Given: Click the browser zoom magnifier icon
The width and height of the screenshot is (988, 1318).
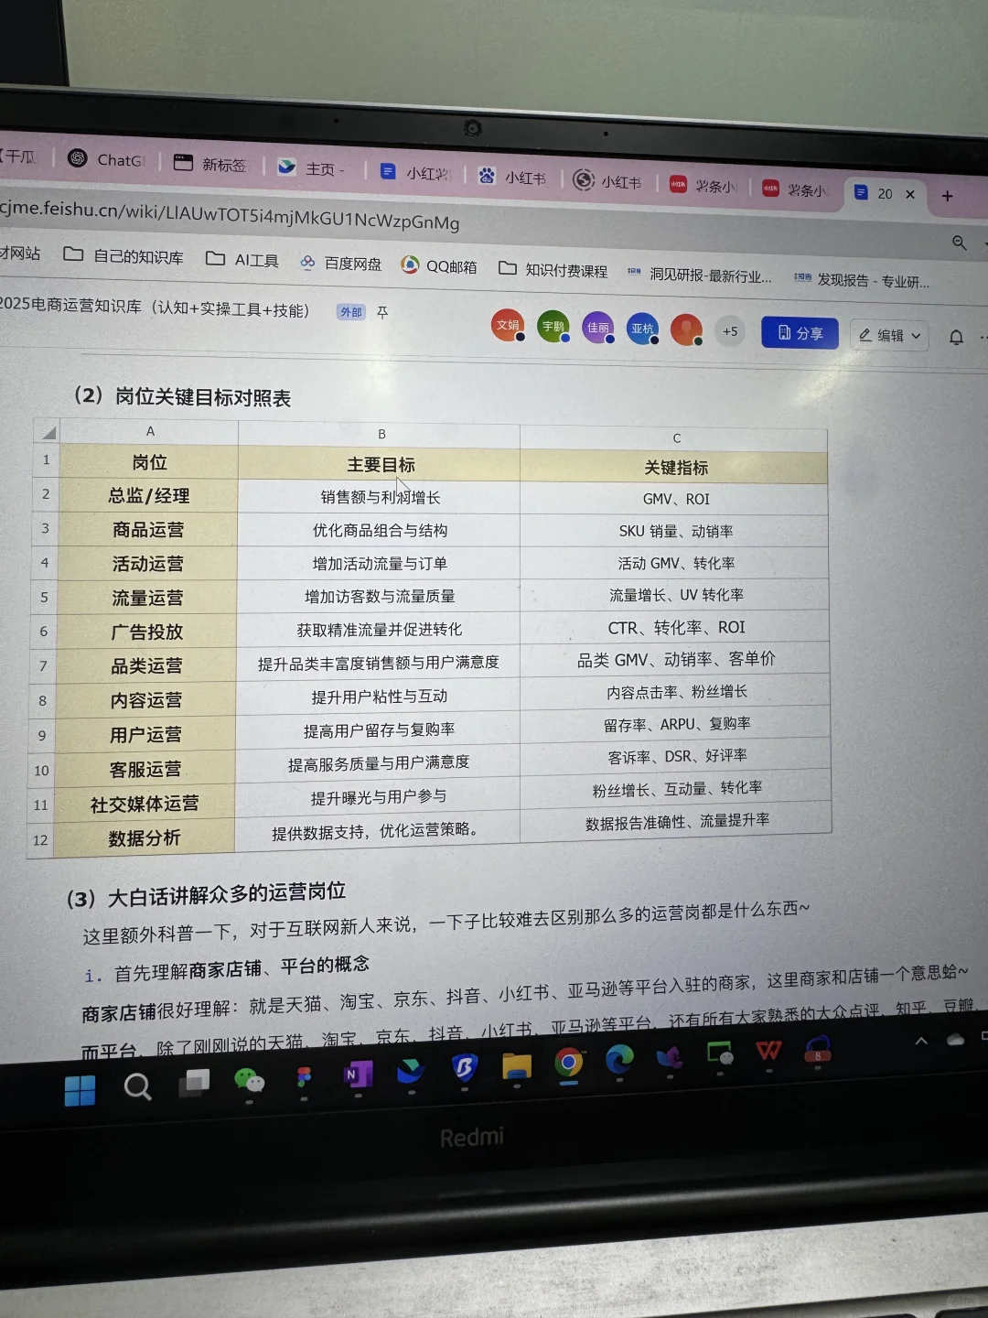Looking at the screenshot, I should click(x=959, y=243).
